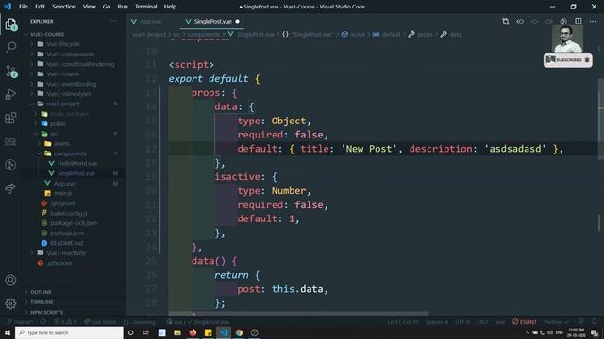Open Task View in taskbar
This screenshot has height=339, width=604.
point(146,332)
